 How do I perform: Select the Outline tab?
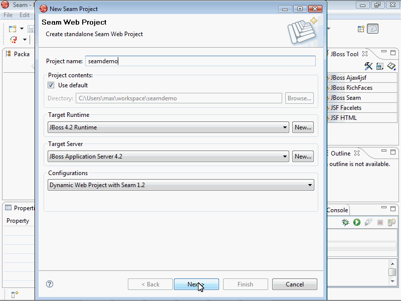click(x=340, y=154)
